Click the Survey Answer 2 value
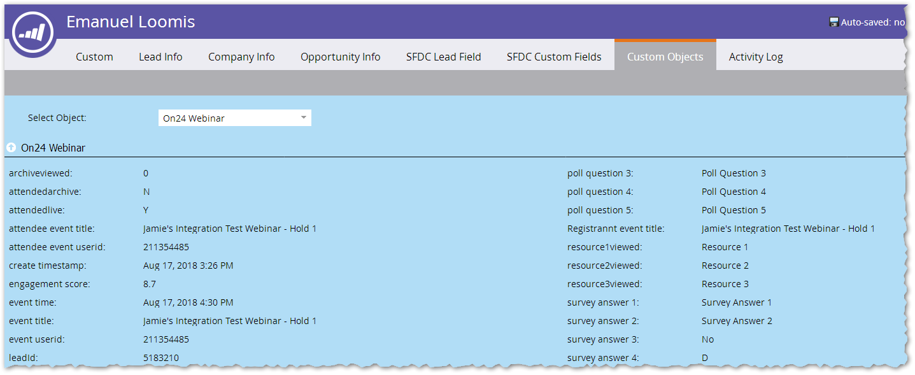This screenshot has height=375, width=915. point(737,321)
